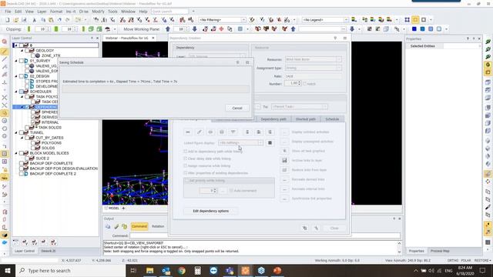Click Edit dependency options button
The image size is (493, 277).
(210, 211)
